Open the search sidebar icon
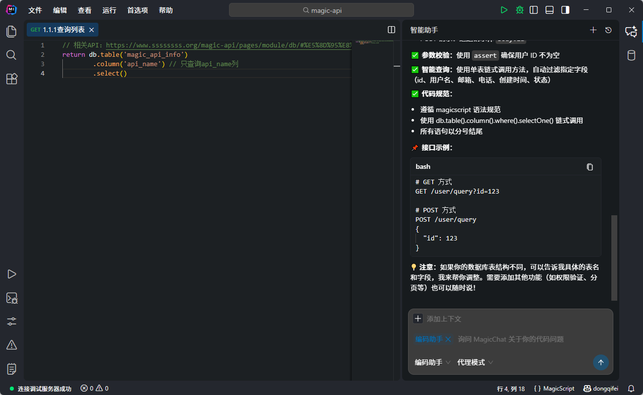 (11, 55)
